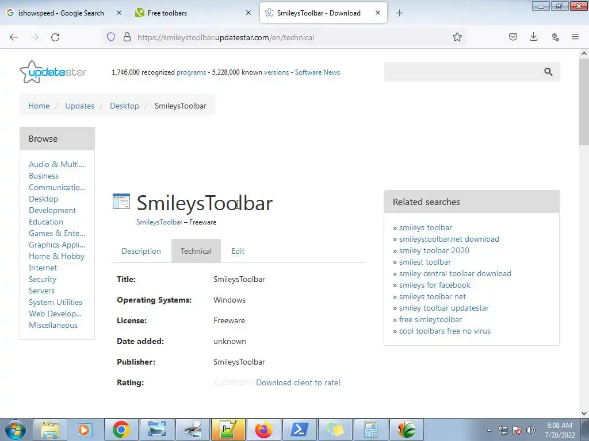589x441 pixels.
Task: Open the notepad pencil taskbar icon
Action: (228, 430)
